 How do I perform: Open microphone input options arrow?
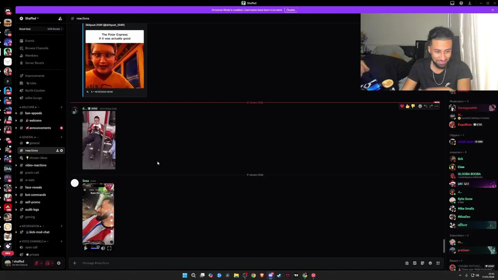click(41, 263)
